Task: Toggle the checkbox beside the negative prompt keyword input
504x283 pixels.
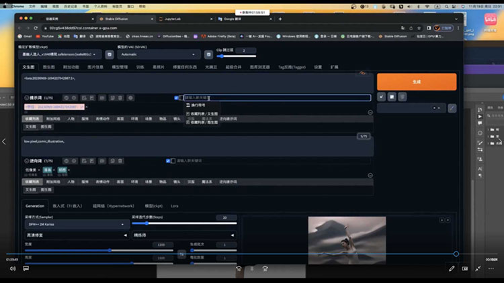Action: tap(168, 161)
